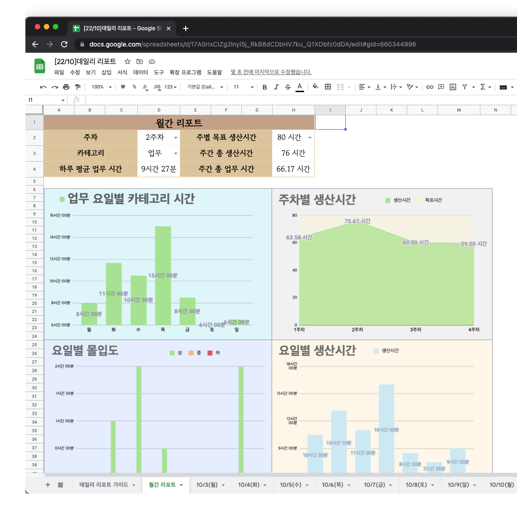
Task: Open the 월간 리포트 tab dropdown arrow
Action: (x=181, y=485)
